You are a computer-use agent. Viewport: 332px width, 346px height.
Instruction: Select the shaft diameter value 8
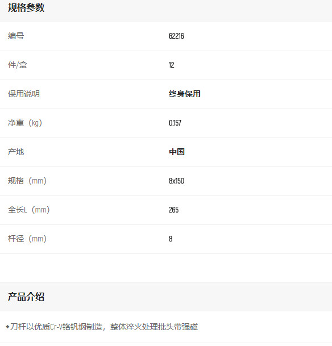coord(171,239)
